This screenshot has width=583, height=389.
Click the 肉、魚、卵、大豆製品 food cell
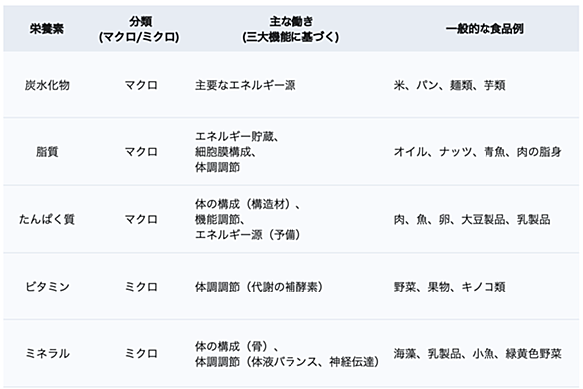[x=473, y=219]
